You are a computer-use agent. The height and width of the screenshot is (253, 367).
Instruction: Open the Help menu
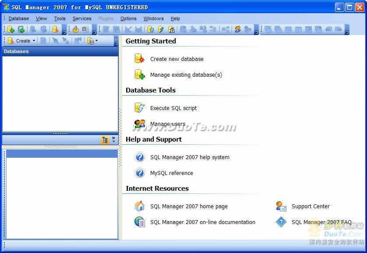[175, 18]
